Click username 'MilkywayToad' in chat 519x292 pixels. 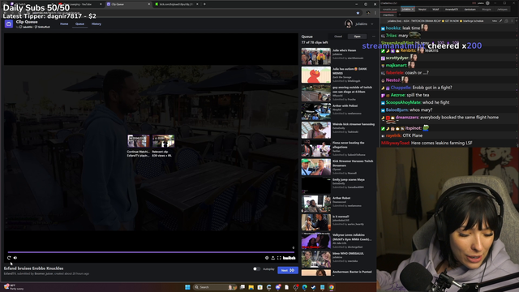pyautogui.click(x=395, y=143)
